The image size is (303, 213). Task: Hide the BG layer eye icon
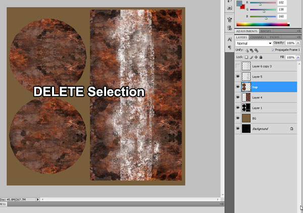[x=238, y=118]
